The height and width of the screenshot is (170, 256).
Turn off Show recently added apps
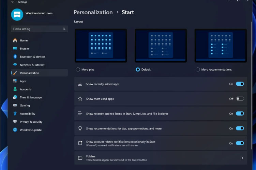(x=240, y=84)
